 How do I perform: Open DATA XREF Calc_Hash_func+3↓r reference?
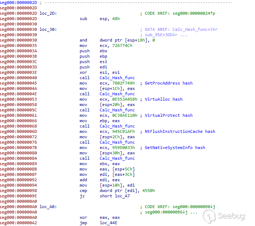coord(195,29)
